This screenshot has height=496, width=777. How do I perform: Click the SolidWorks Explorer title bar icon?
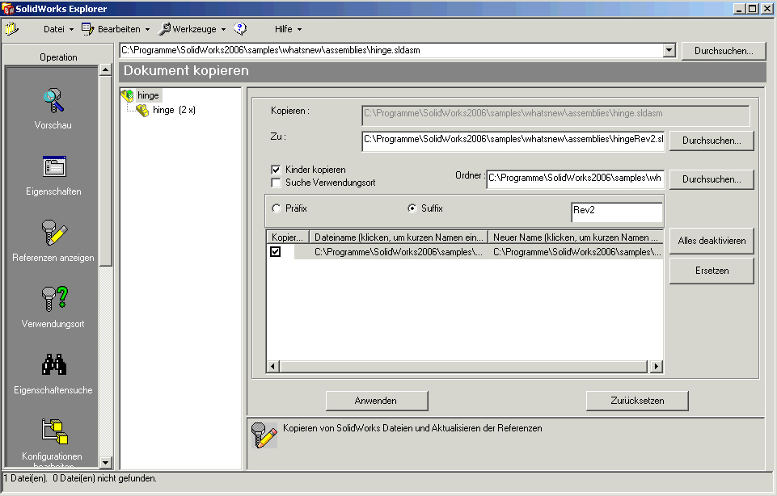click(x=7, y=8)
